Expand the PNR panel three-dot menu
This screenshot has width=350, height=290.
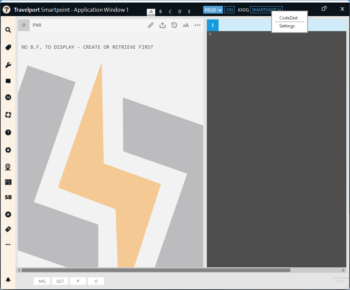coord(198,25)
